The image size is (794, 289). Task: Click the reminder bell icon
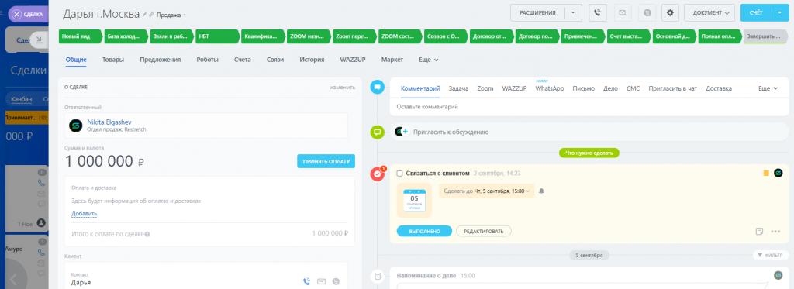541,191
